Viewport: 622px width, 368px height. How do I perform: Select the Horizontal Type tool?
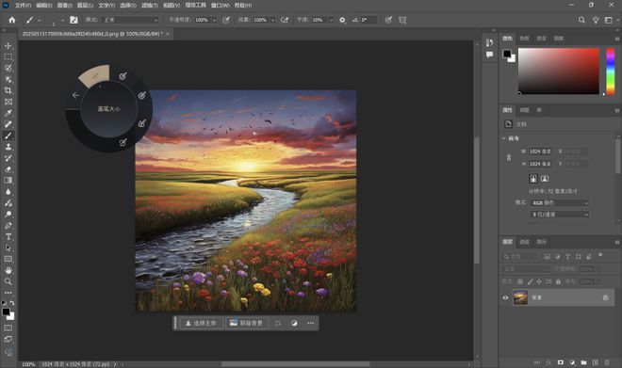(8, 236)
